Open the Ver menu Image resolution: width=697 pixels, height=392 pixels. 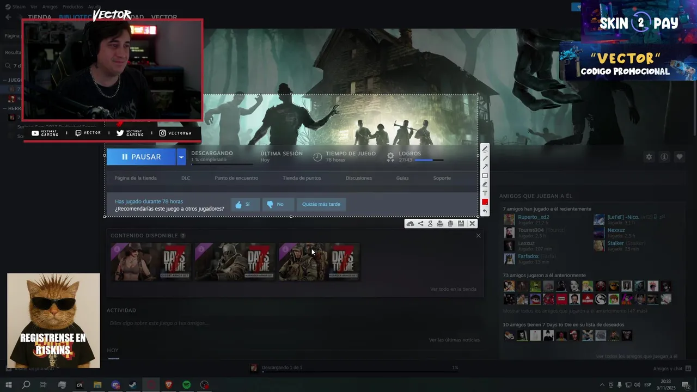[34, 7]
